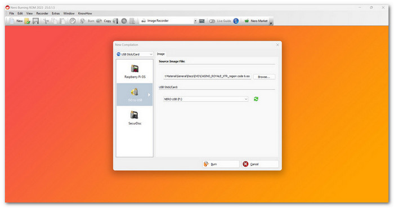394x208 pixels.
Task: Click the Browse... button
Action: [x=264, y=77]
